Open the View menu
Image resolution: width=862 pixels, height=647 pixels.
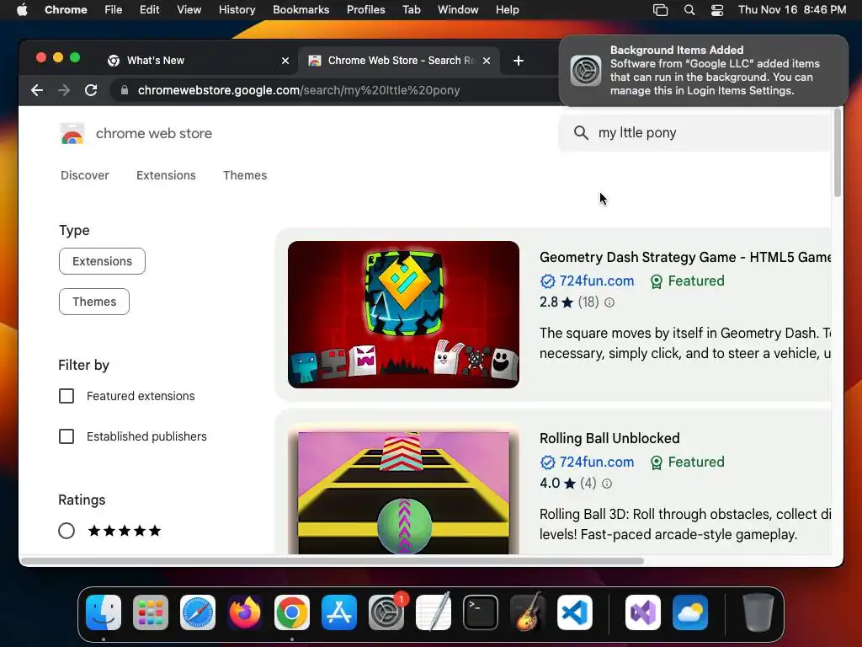click(x=189, y=10)
